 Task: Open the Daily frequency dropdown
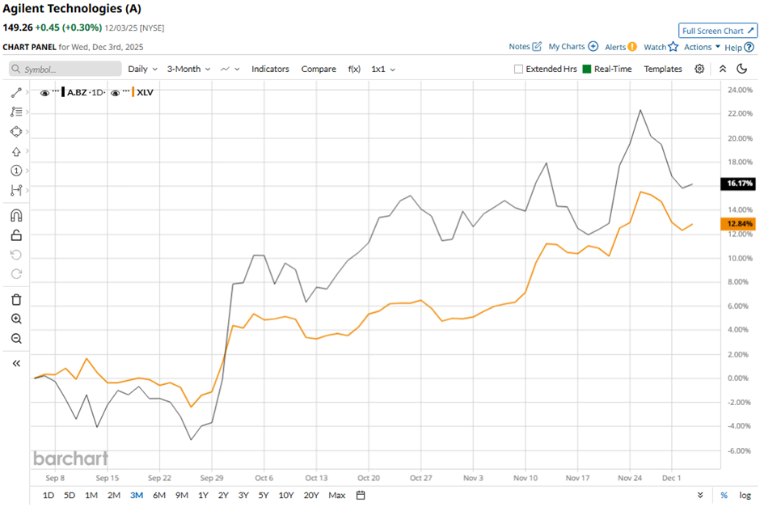142,69
